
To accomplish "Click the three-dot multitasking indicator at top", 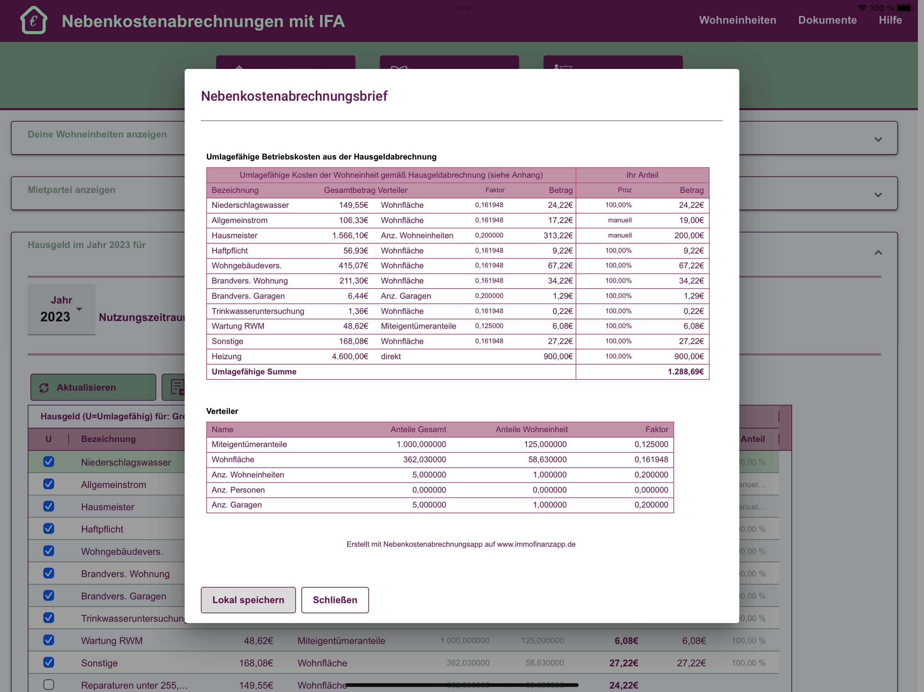I will click(x=462, y=8).
